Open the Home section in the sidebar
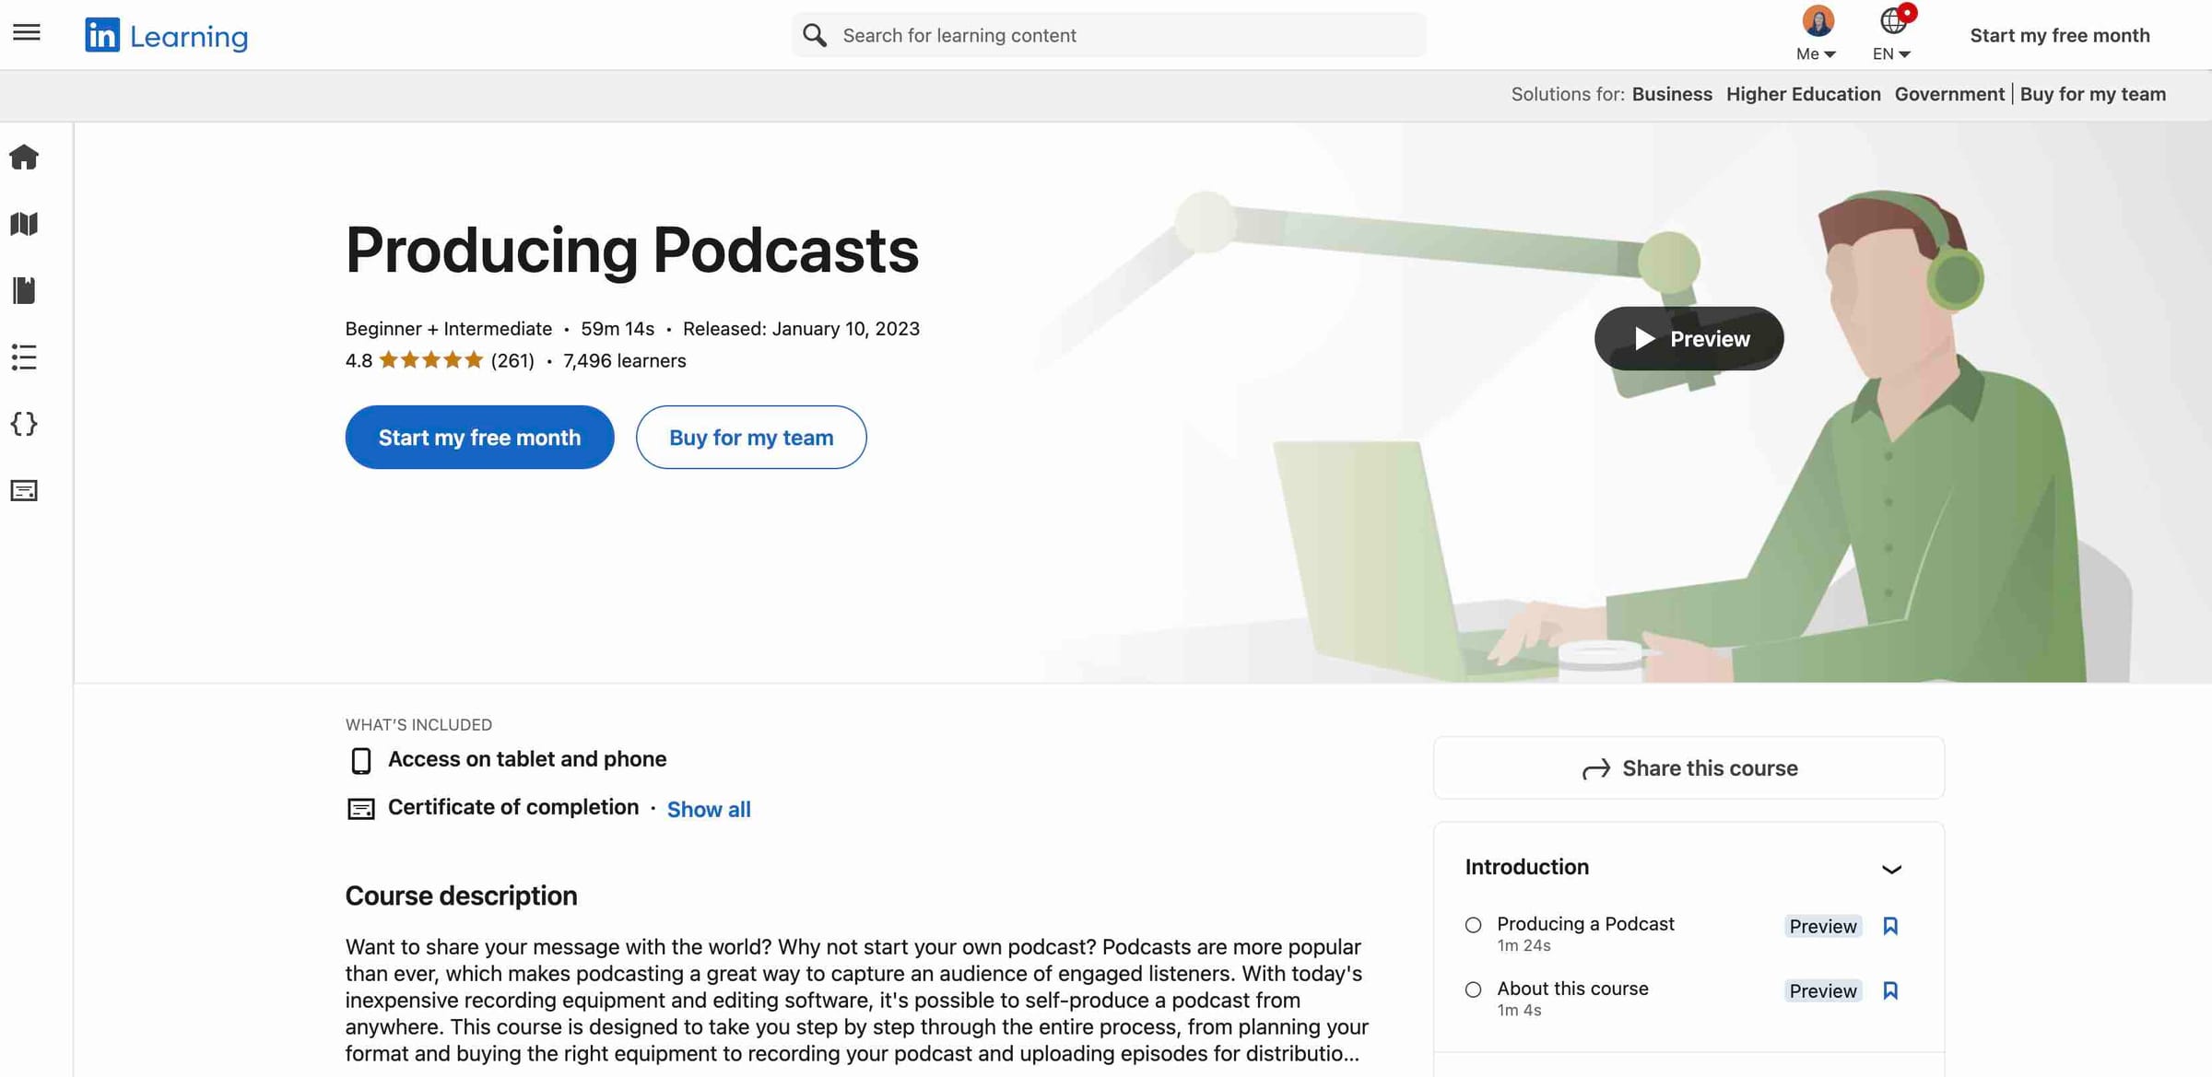The height and width of the screenshot is (1077, 2212). (x=25, y=157)
